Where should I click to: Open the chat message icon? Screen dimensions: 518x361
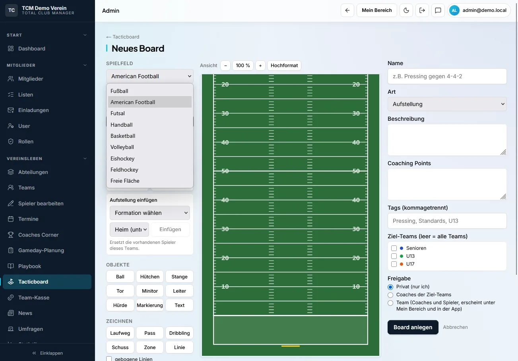pyautogui.click(x=438, y=10)
